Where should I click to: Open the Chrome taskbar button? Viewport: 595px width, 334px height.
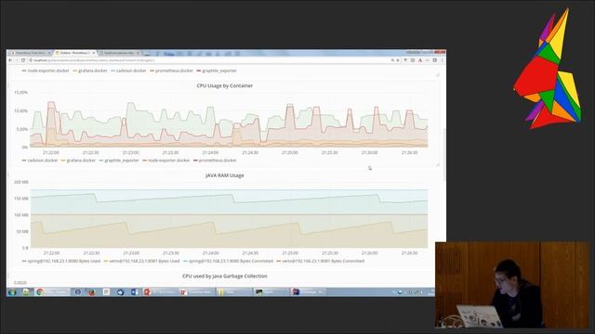pyautogui.click(x=52, y=292)
